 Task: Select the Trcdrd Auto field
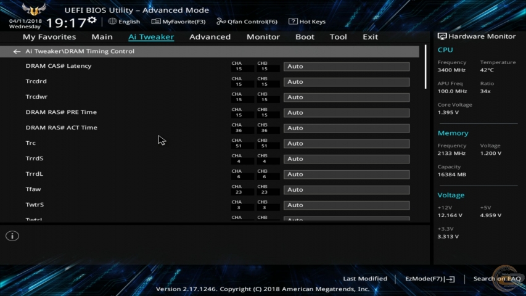tap(347, 82)
